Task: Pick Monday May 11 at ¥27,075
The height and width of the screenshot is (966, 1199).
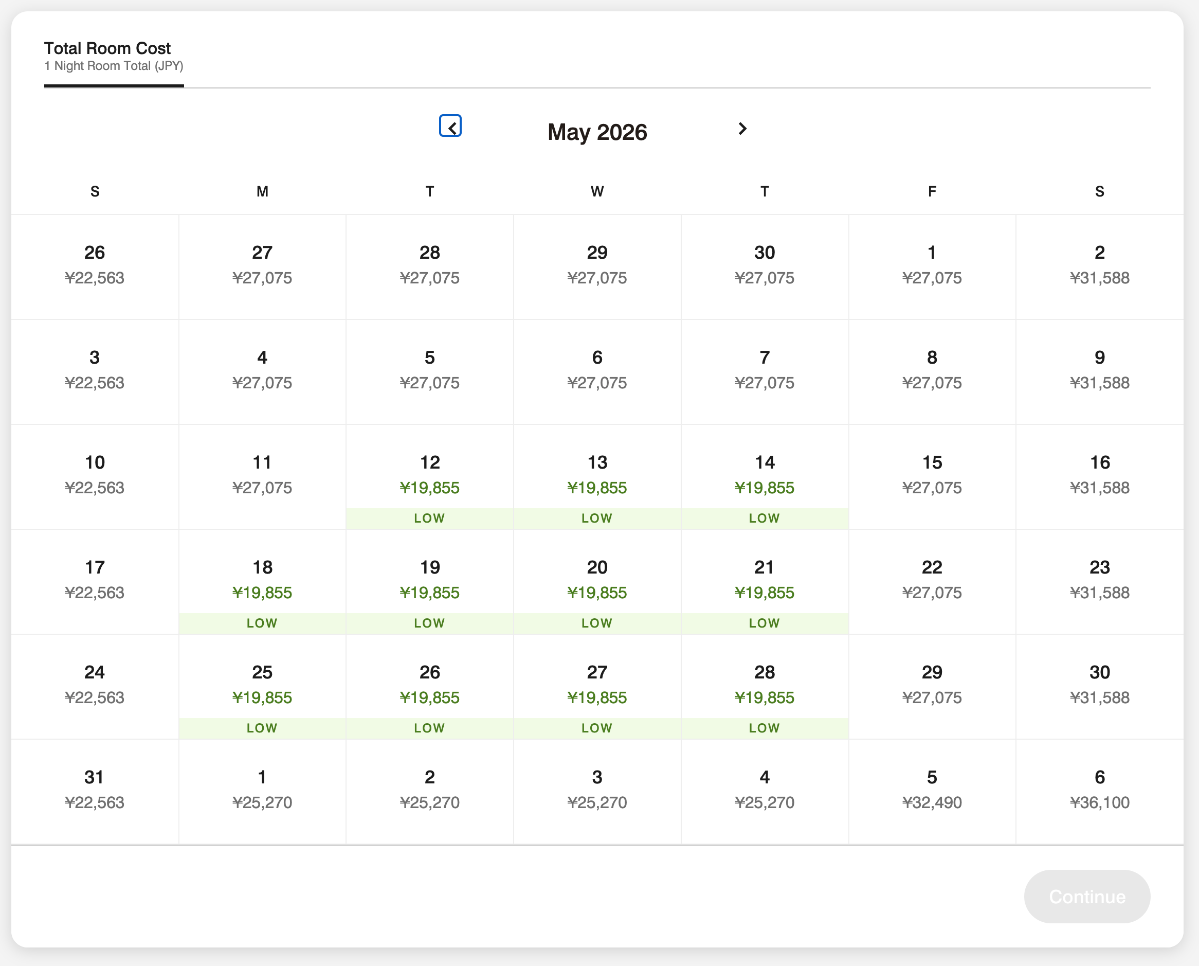Action: 262,476
